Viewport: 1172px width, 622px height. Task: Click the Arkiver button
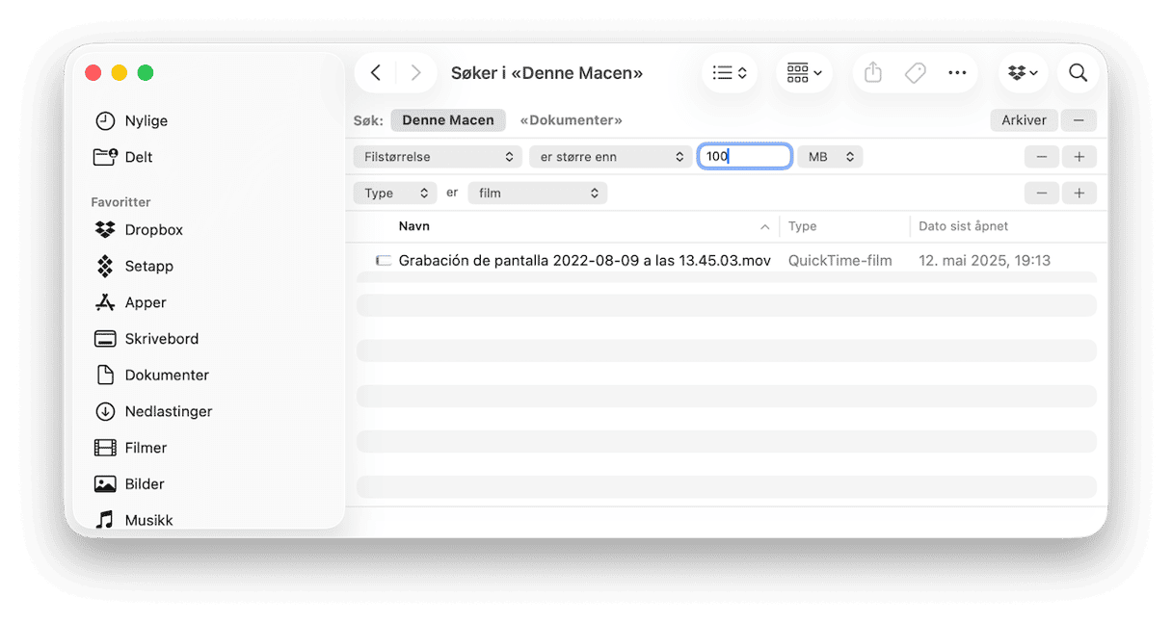click(x=1023, y=120)
